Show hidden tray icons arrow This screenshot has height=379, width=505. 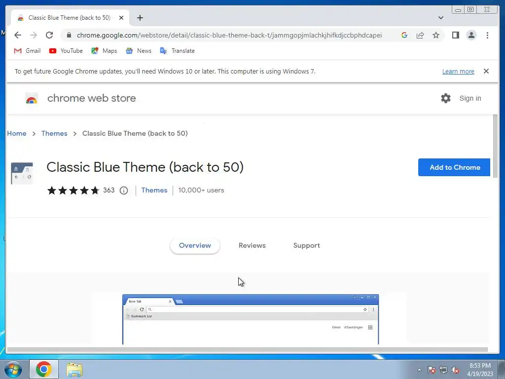click(x=419, y=370)
